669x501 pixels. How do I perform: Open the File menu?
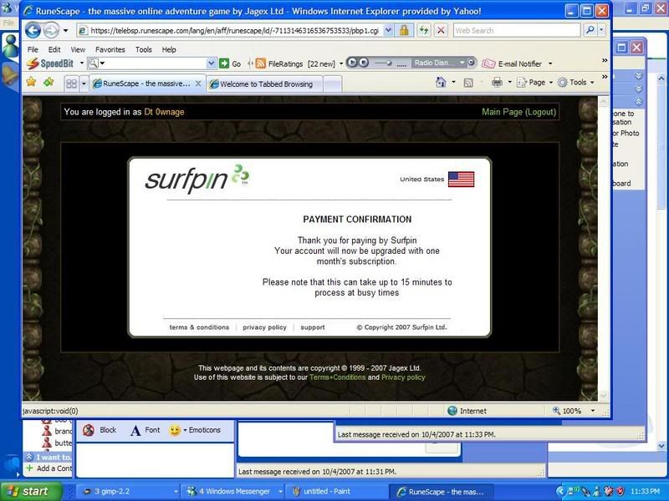coord(33,49)
